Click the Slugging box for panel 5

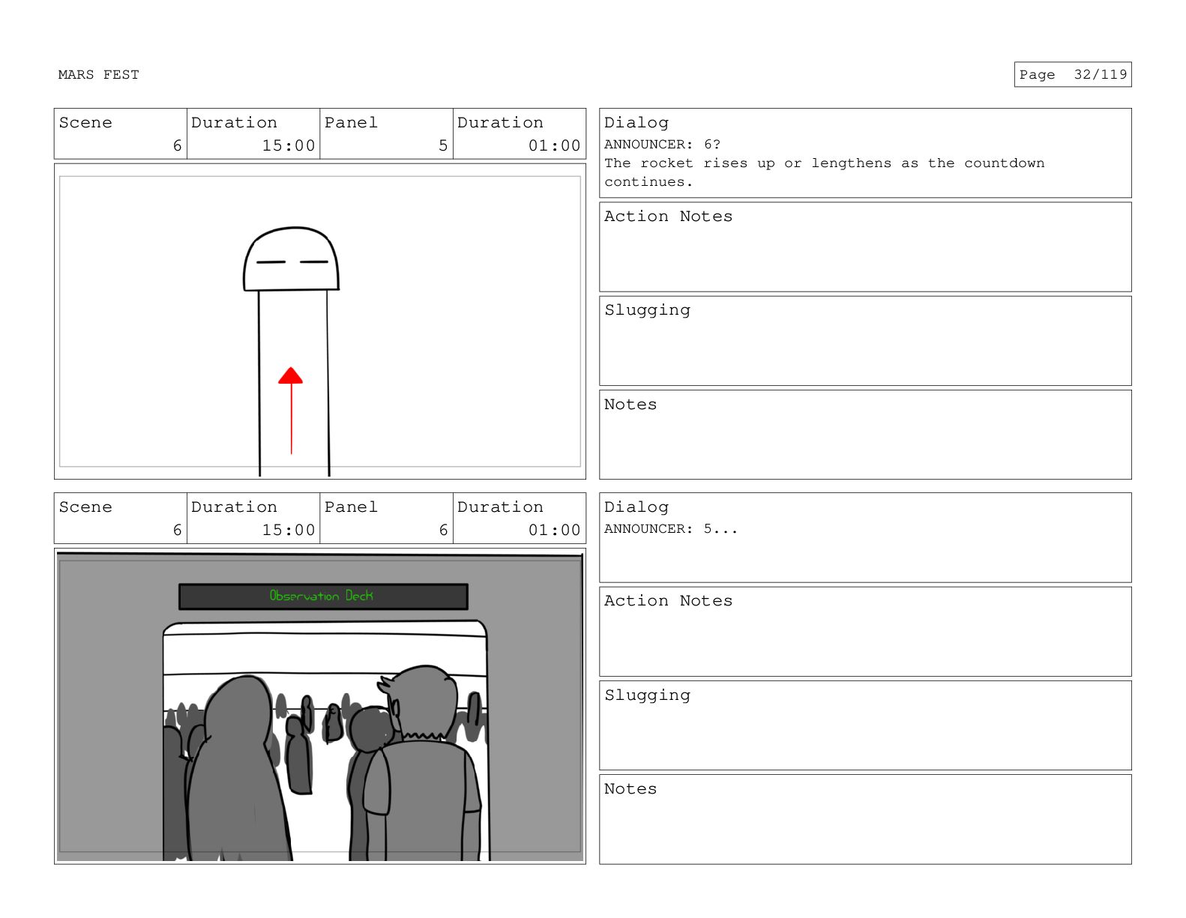(865, 341)
